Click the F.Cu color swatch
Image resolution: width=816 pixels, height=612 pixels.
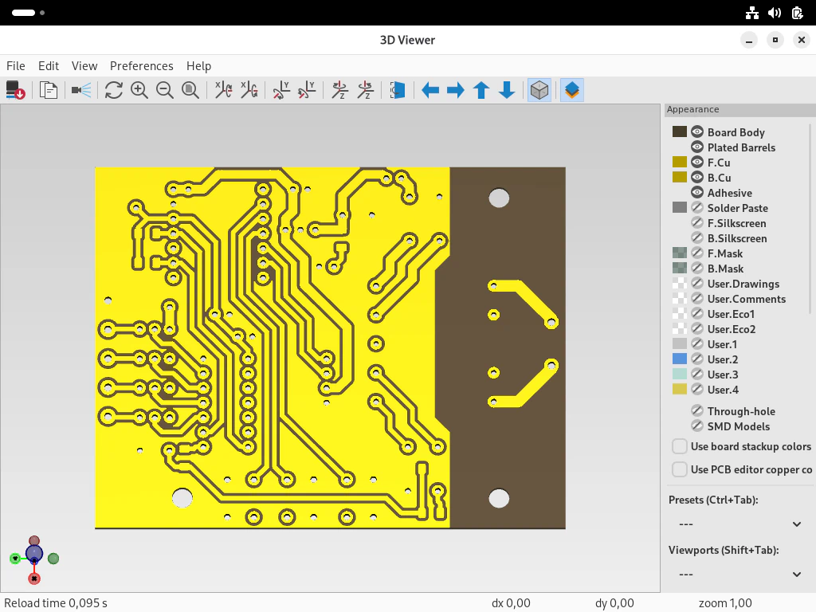coord(679,162)
